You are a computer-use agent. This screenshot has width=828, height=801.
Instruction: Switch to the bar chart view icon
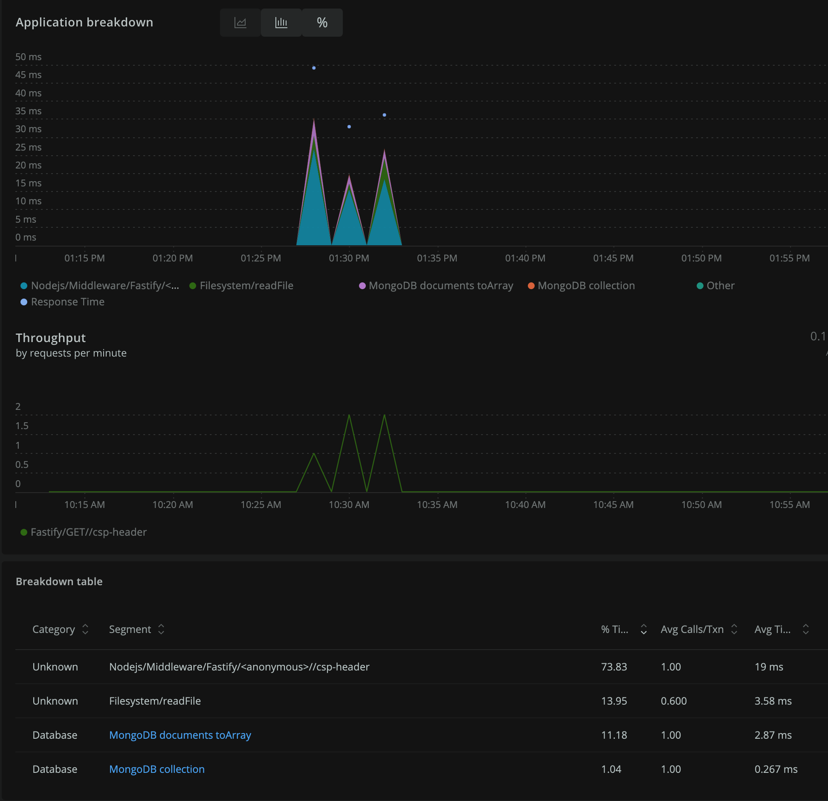[x=281, y=22]
